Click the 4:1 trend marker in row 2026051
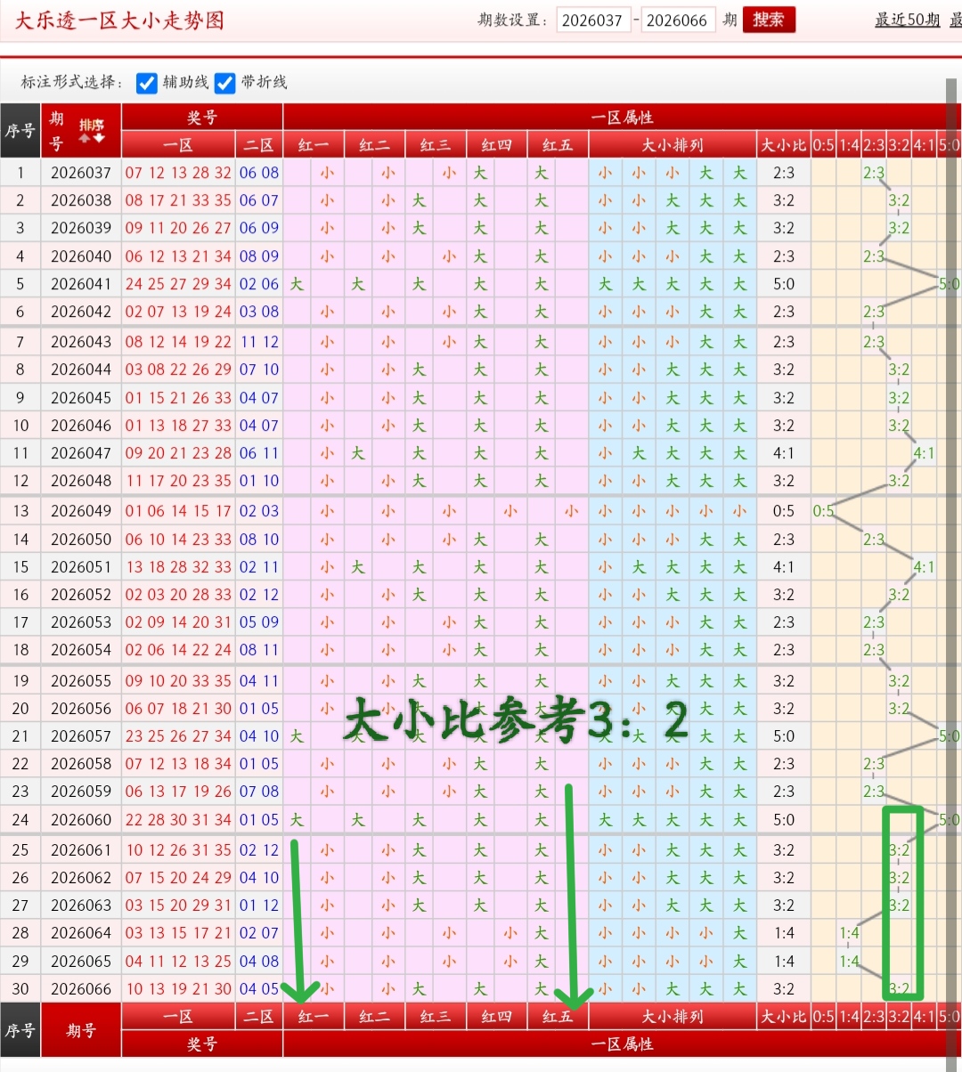962x1072 pixels. 924,567
